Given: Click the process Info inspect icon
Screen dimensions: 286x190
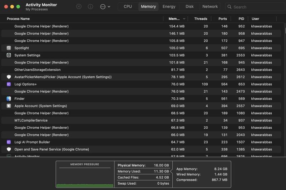Looking at the screenshot, I should pyautogui.click(x=90, y=7).
